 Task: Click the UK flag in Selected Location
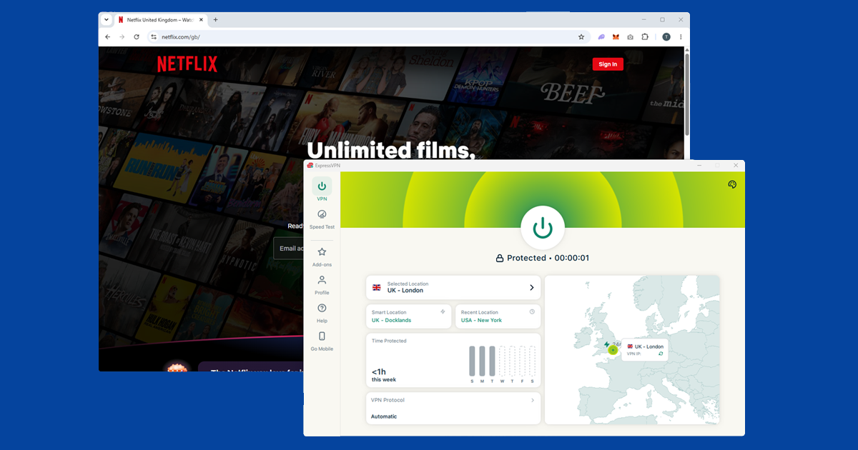coord(377,287)
